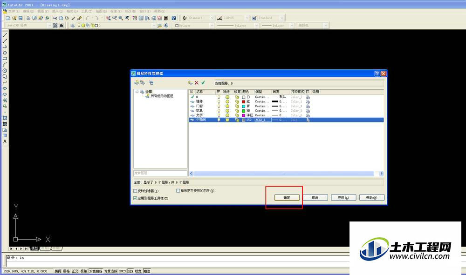Click the Save icon in the standard toolbar
Viewport: 466px width, 275px height.
click(21, 18)
